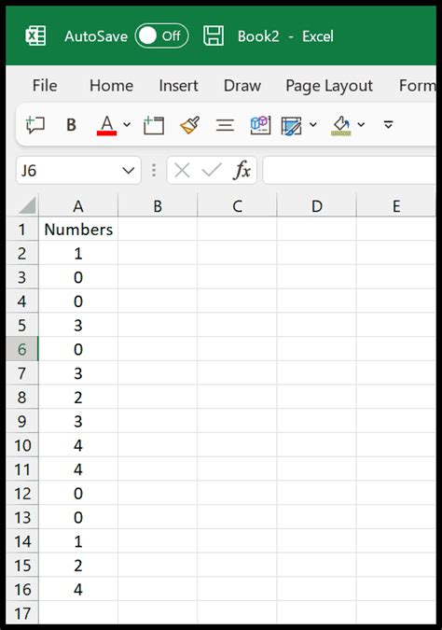
Task: Toggle the AutoSave switch
Action: (x=161, y=36)
